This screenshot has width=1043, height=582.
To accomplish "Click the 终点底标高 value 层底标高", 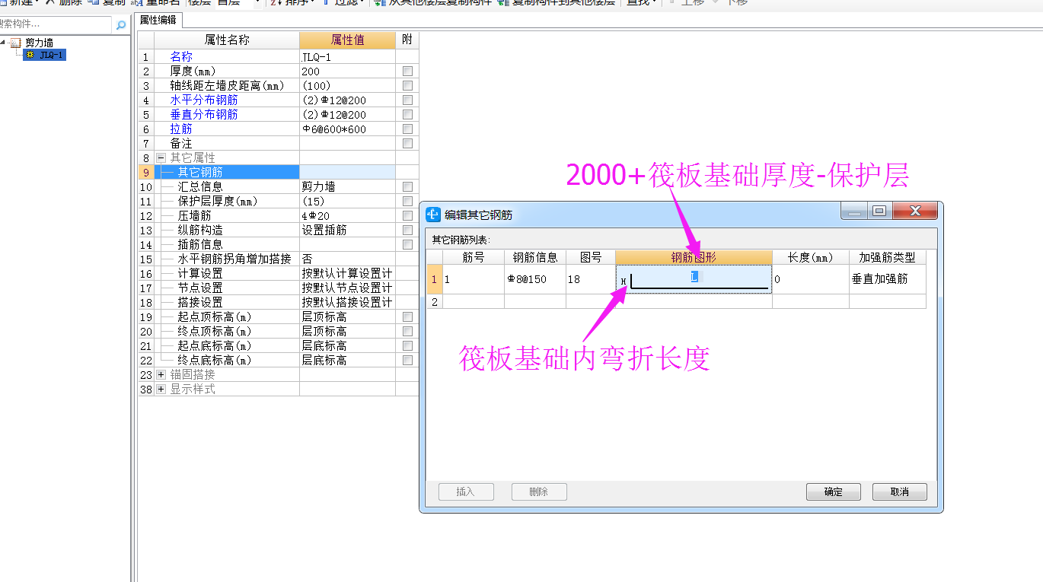I will pos(347,360).
